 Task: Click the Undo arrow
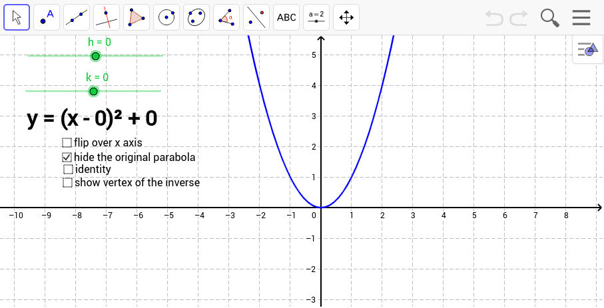coord(494,18)
